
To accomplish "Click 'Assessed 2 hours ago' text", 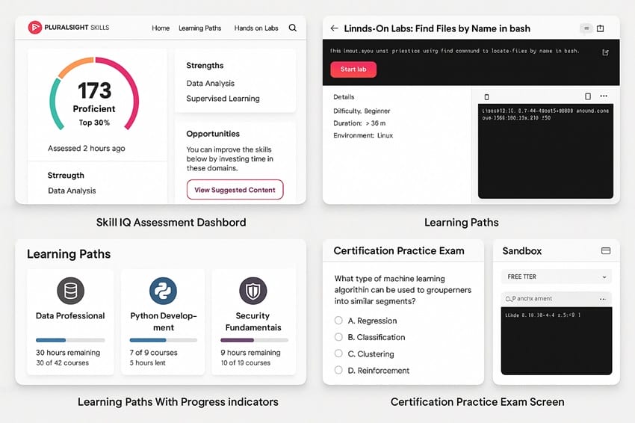I will click(x=86, y=148).
